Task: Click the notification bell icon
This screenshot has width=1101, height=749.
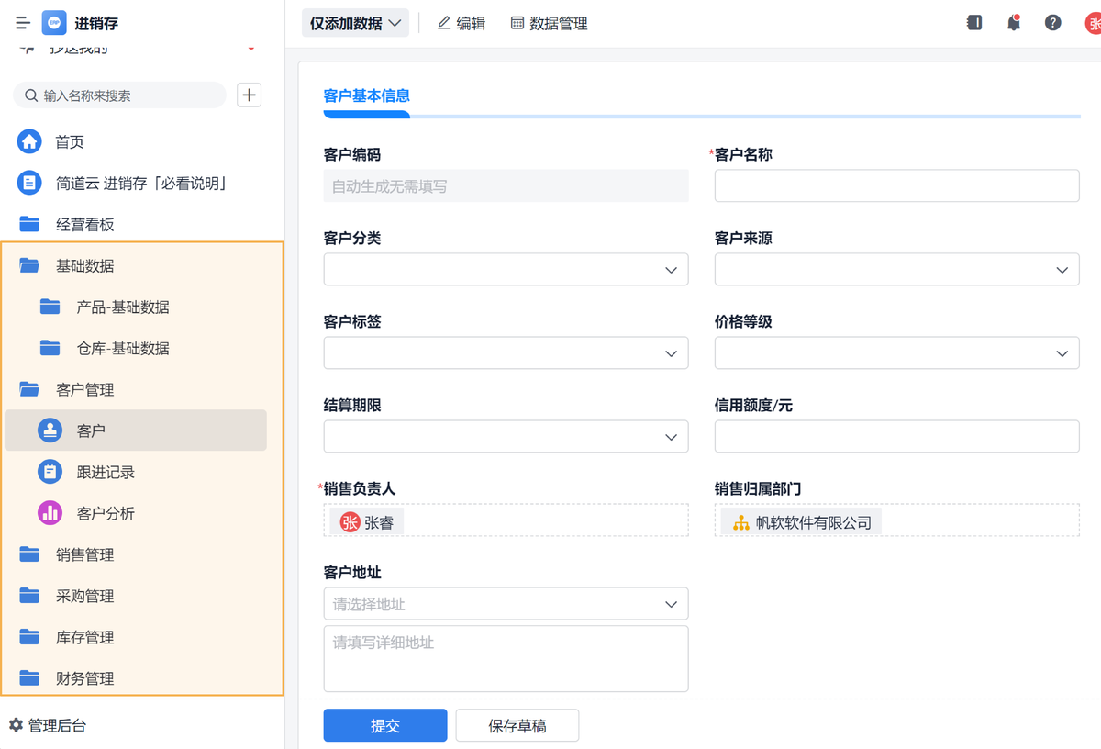Action: point(1014,23)
